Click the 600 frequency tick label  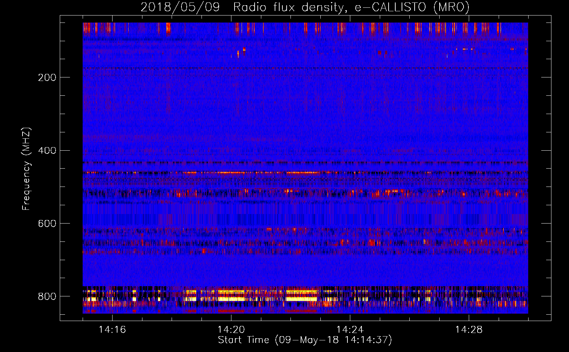(x=47, y=224)
